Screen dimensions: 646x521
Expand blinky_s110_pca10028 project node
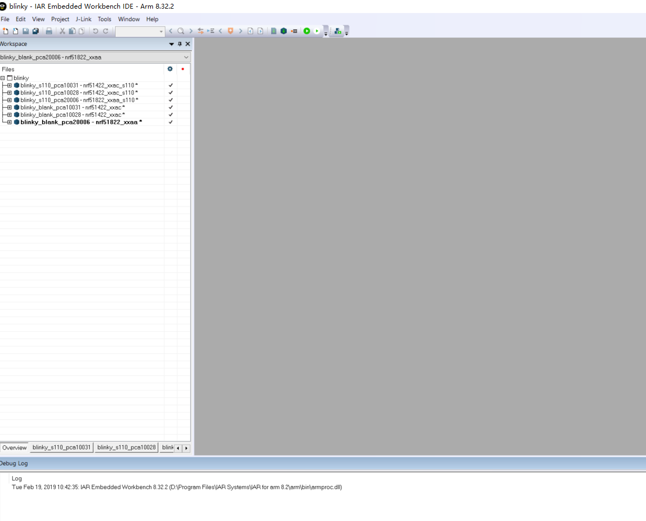(x=10, y=93)
